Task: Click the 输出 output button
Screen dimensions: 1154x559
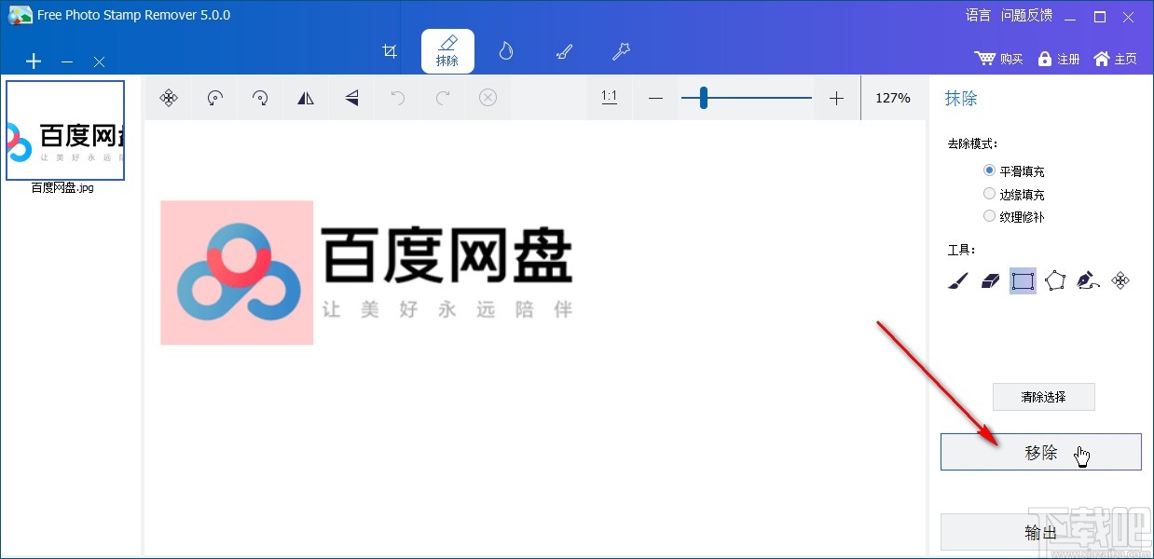Action: pyautogui.click(x=1040, y=531)
